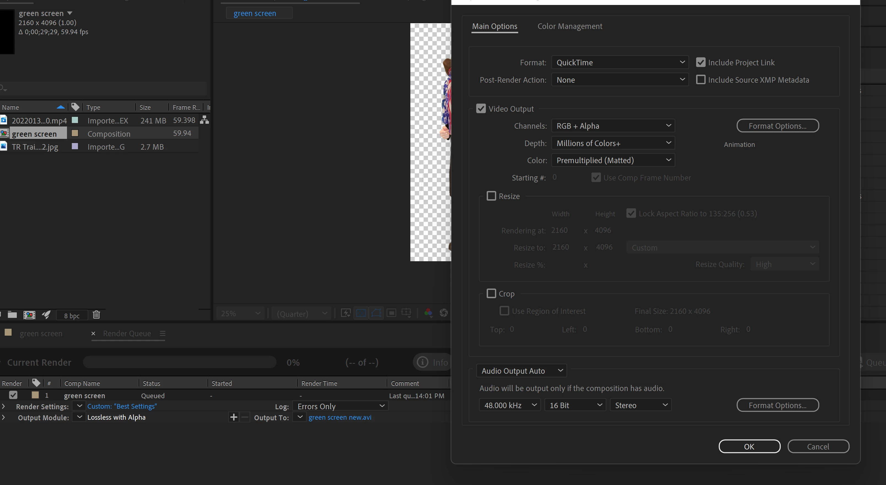Click the new folder icon in Project panel
This screenshot has width=886, height=485.
[12, 314]
